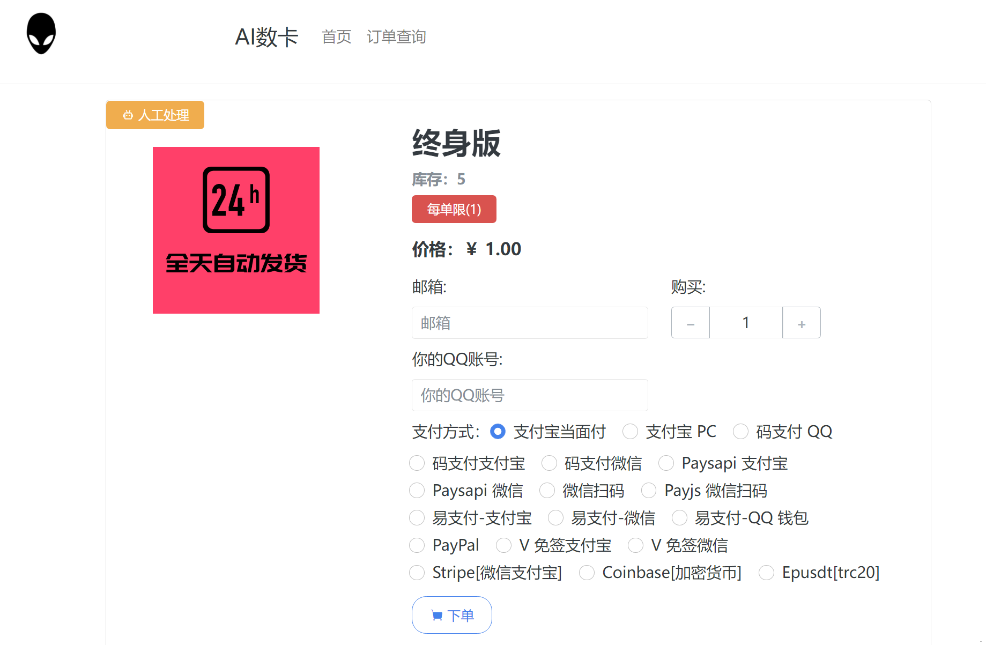Select Epusdt[trc20] payment method
Image resolution: width=986 pixels, height=645 pixels.
[x=766, y=573]
